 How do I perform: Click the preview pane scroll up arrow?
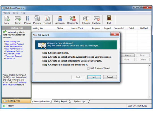pos(150,66)
